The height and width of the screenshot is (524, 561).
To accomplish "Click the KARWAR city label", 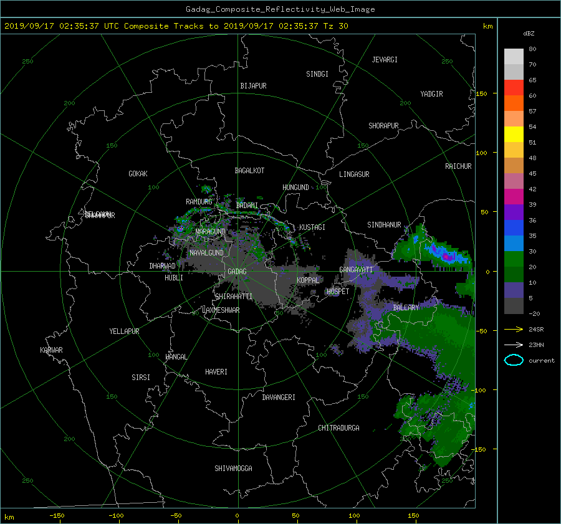I will click(51, 350).
